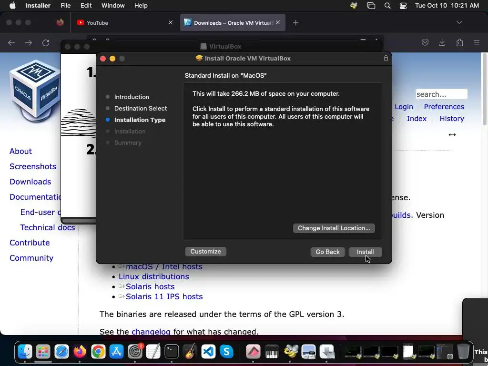Open the Apple menu
This screenshot has width=488, height=366.
(x=12, y=6)
